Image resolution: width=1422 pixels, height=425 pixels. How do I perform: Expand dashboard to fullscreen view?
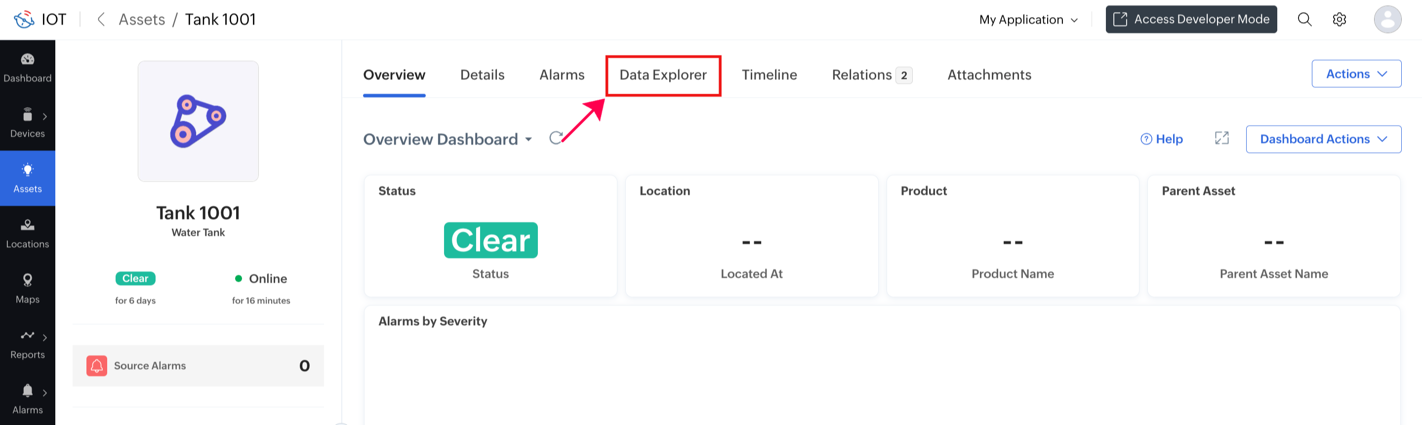pyautogui.click(x=1221, y=138)
